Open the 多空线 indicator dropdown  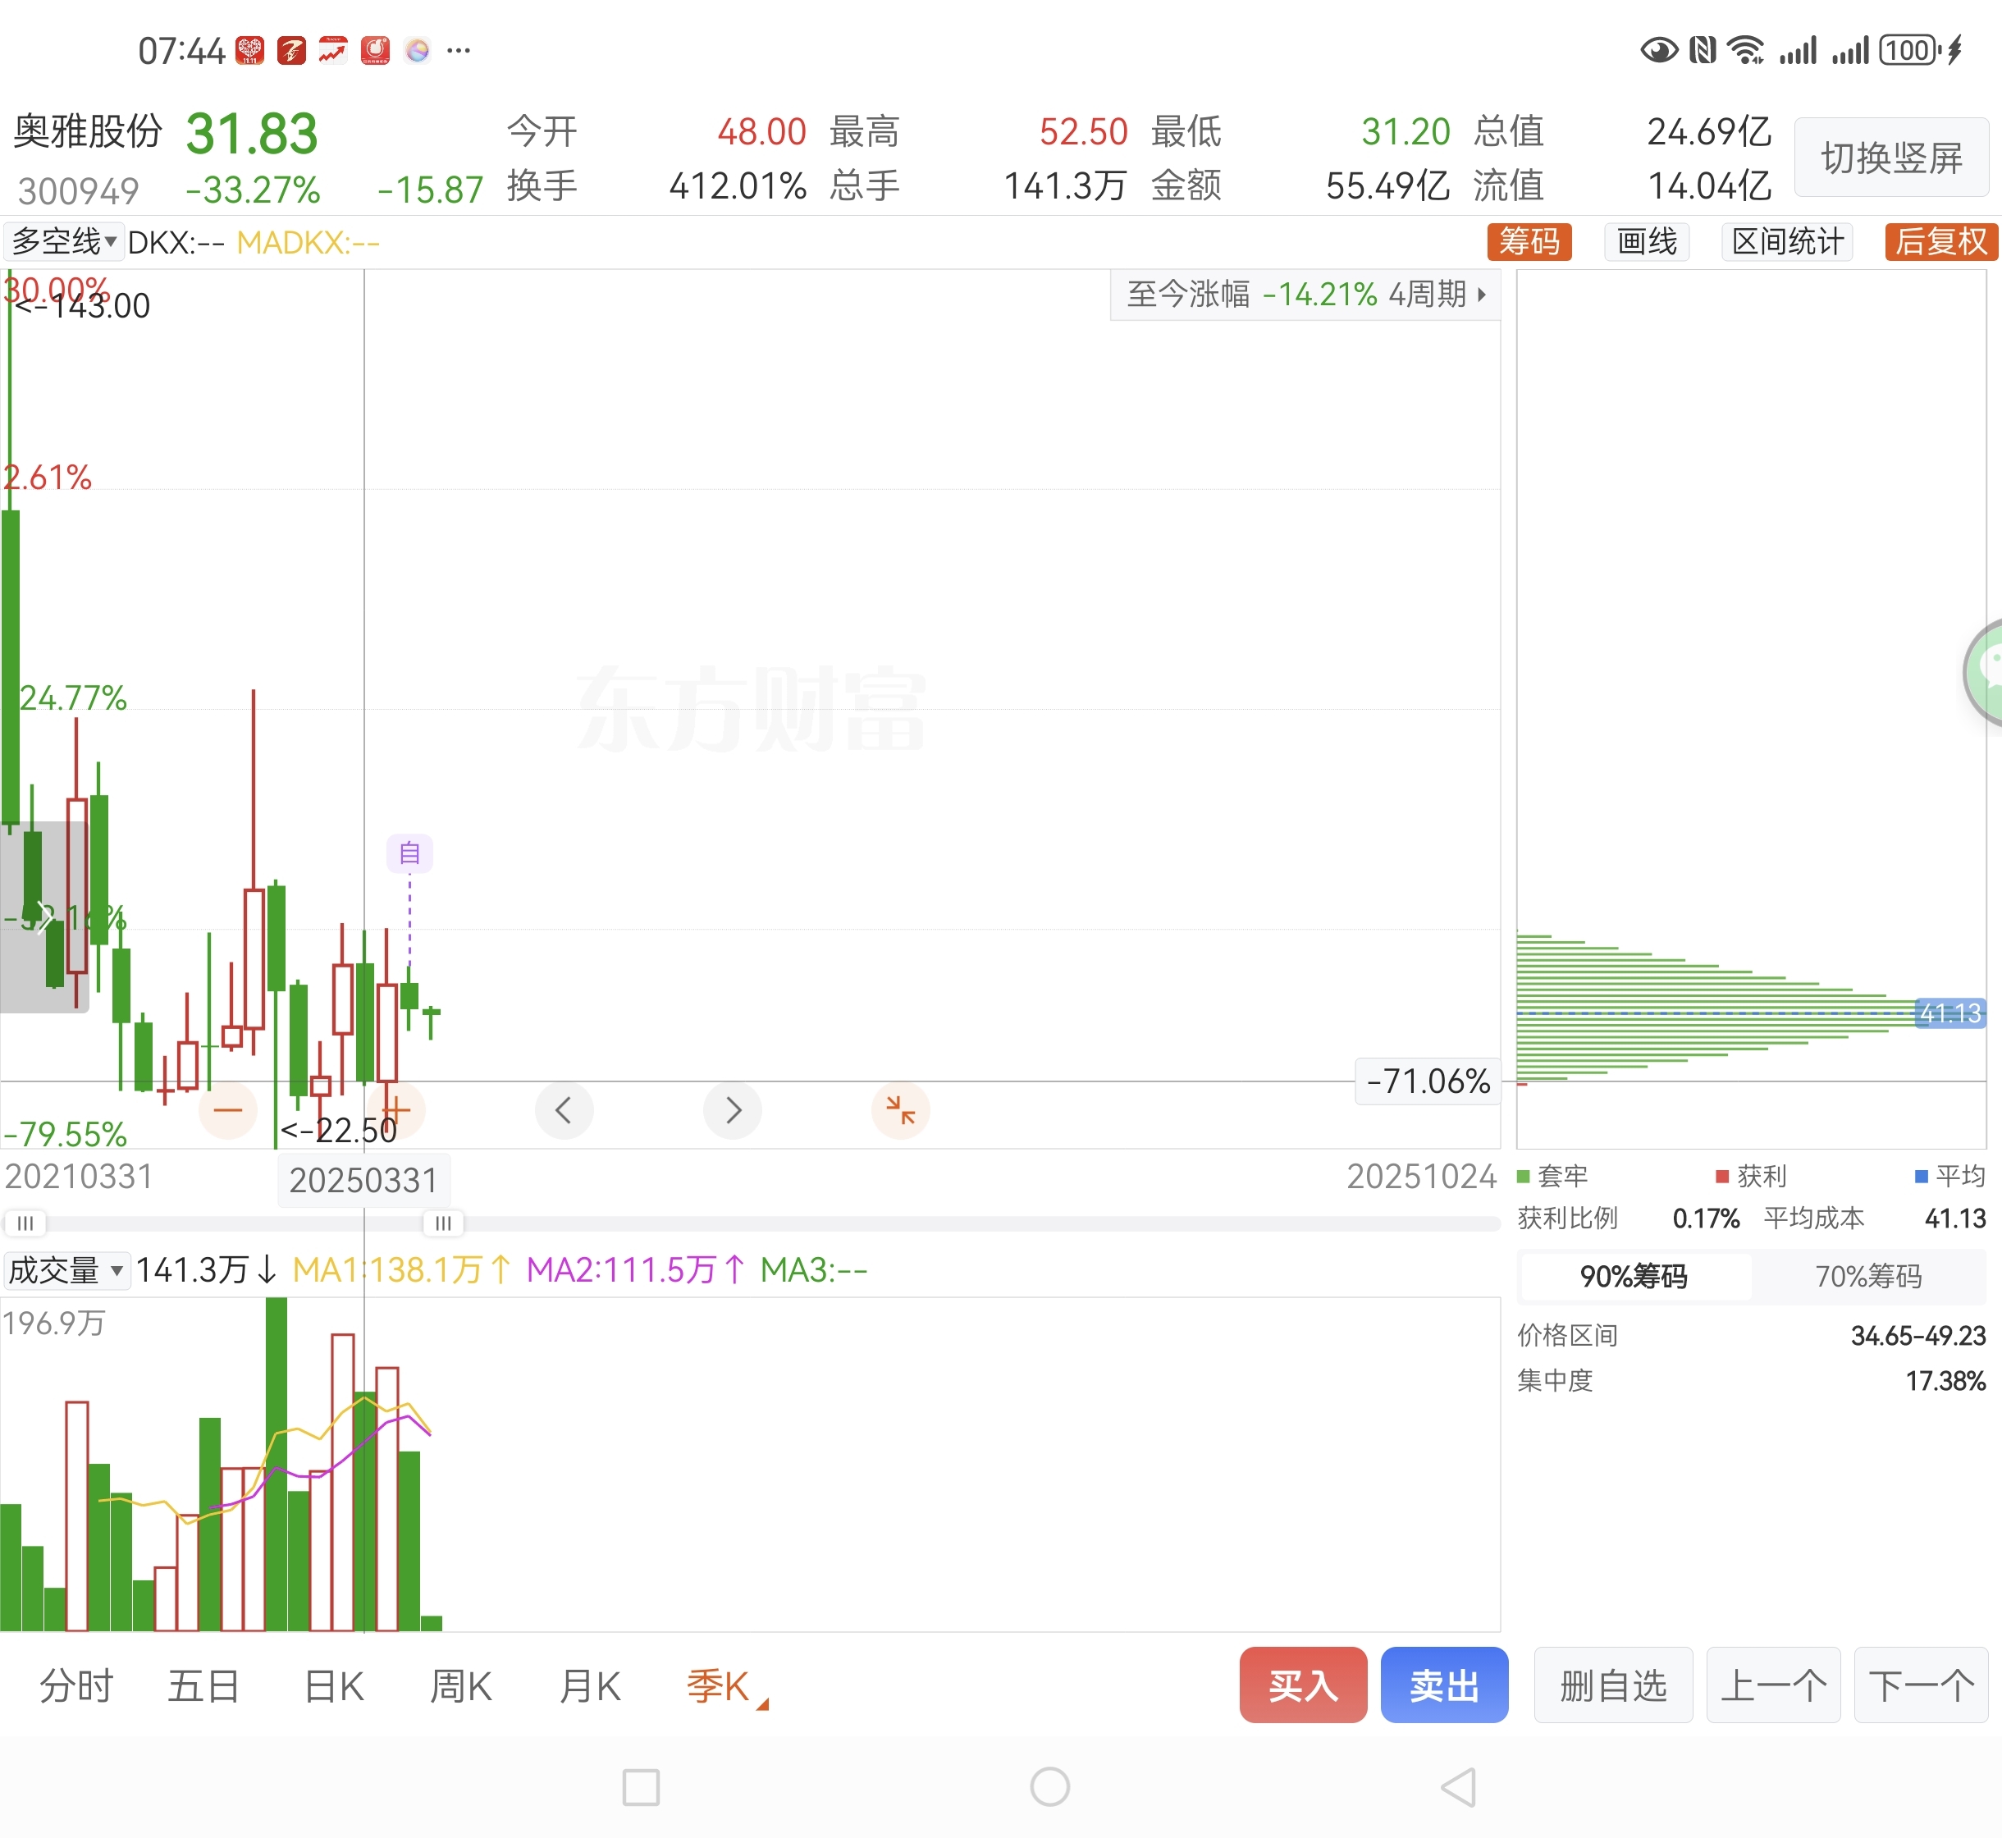pos(64,242)
